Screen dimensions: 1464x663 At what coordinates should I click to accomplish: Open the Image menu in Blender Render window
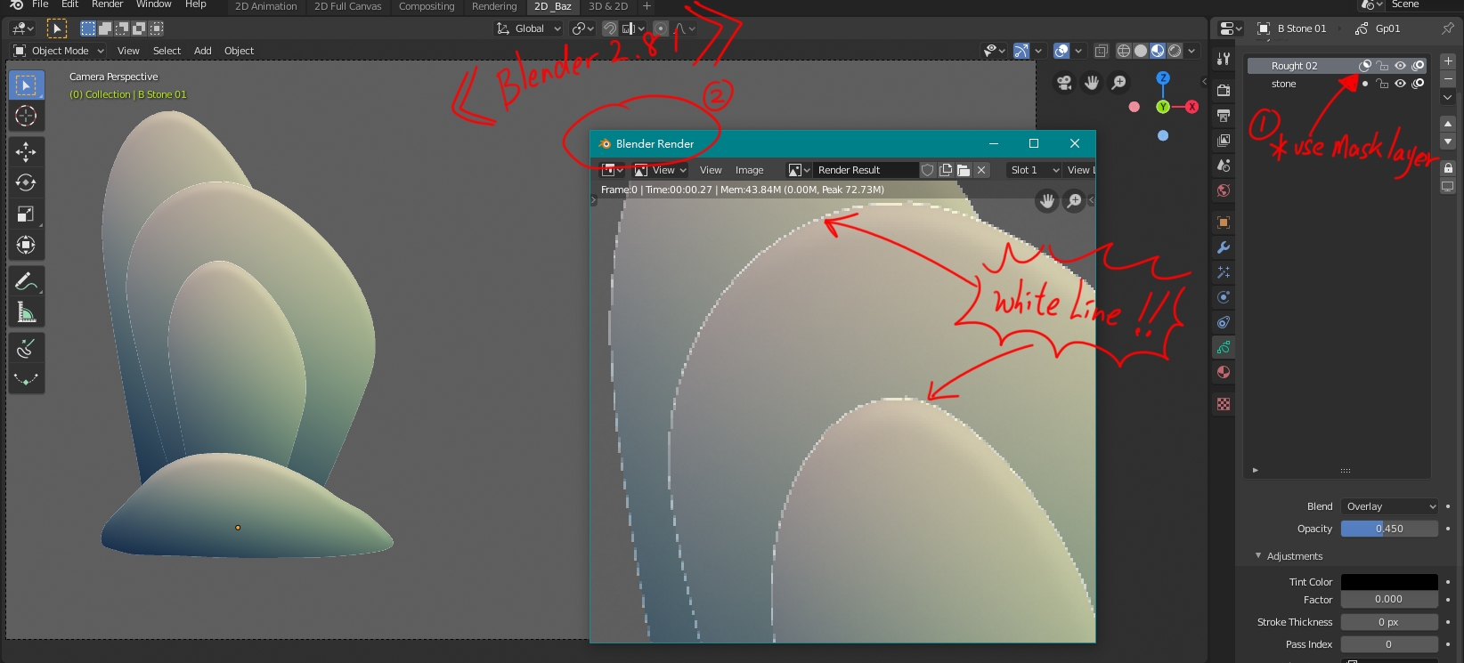click(749, 170)
